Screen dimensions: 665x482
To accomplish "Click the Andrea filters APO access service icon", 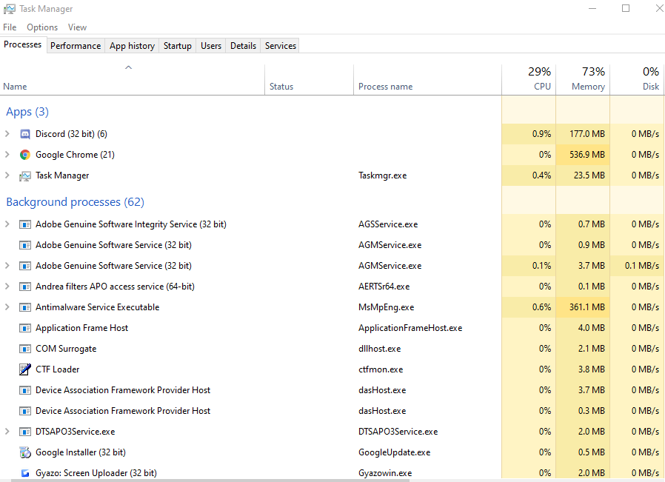I will point(25,287).
